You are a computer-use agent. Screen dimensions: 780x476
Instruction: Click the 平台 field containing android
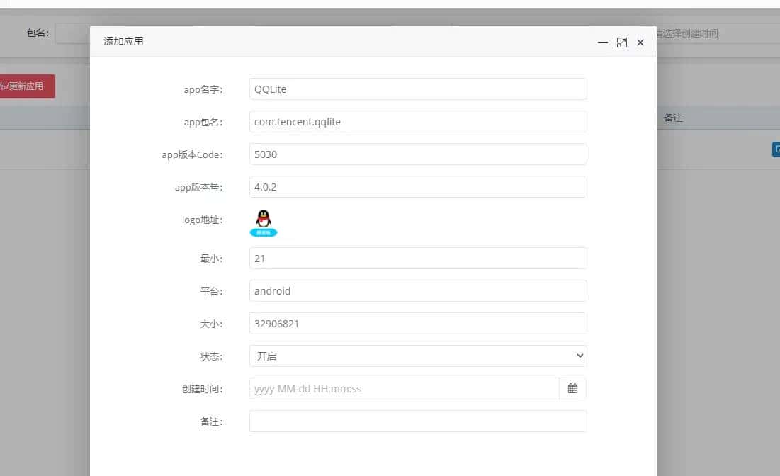point(418,291)
